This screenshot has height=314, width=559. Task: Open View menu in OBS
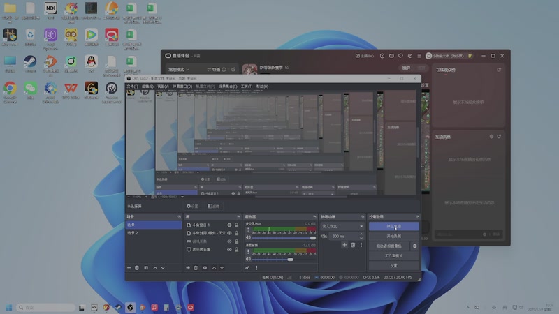[x=163, y=87]
